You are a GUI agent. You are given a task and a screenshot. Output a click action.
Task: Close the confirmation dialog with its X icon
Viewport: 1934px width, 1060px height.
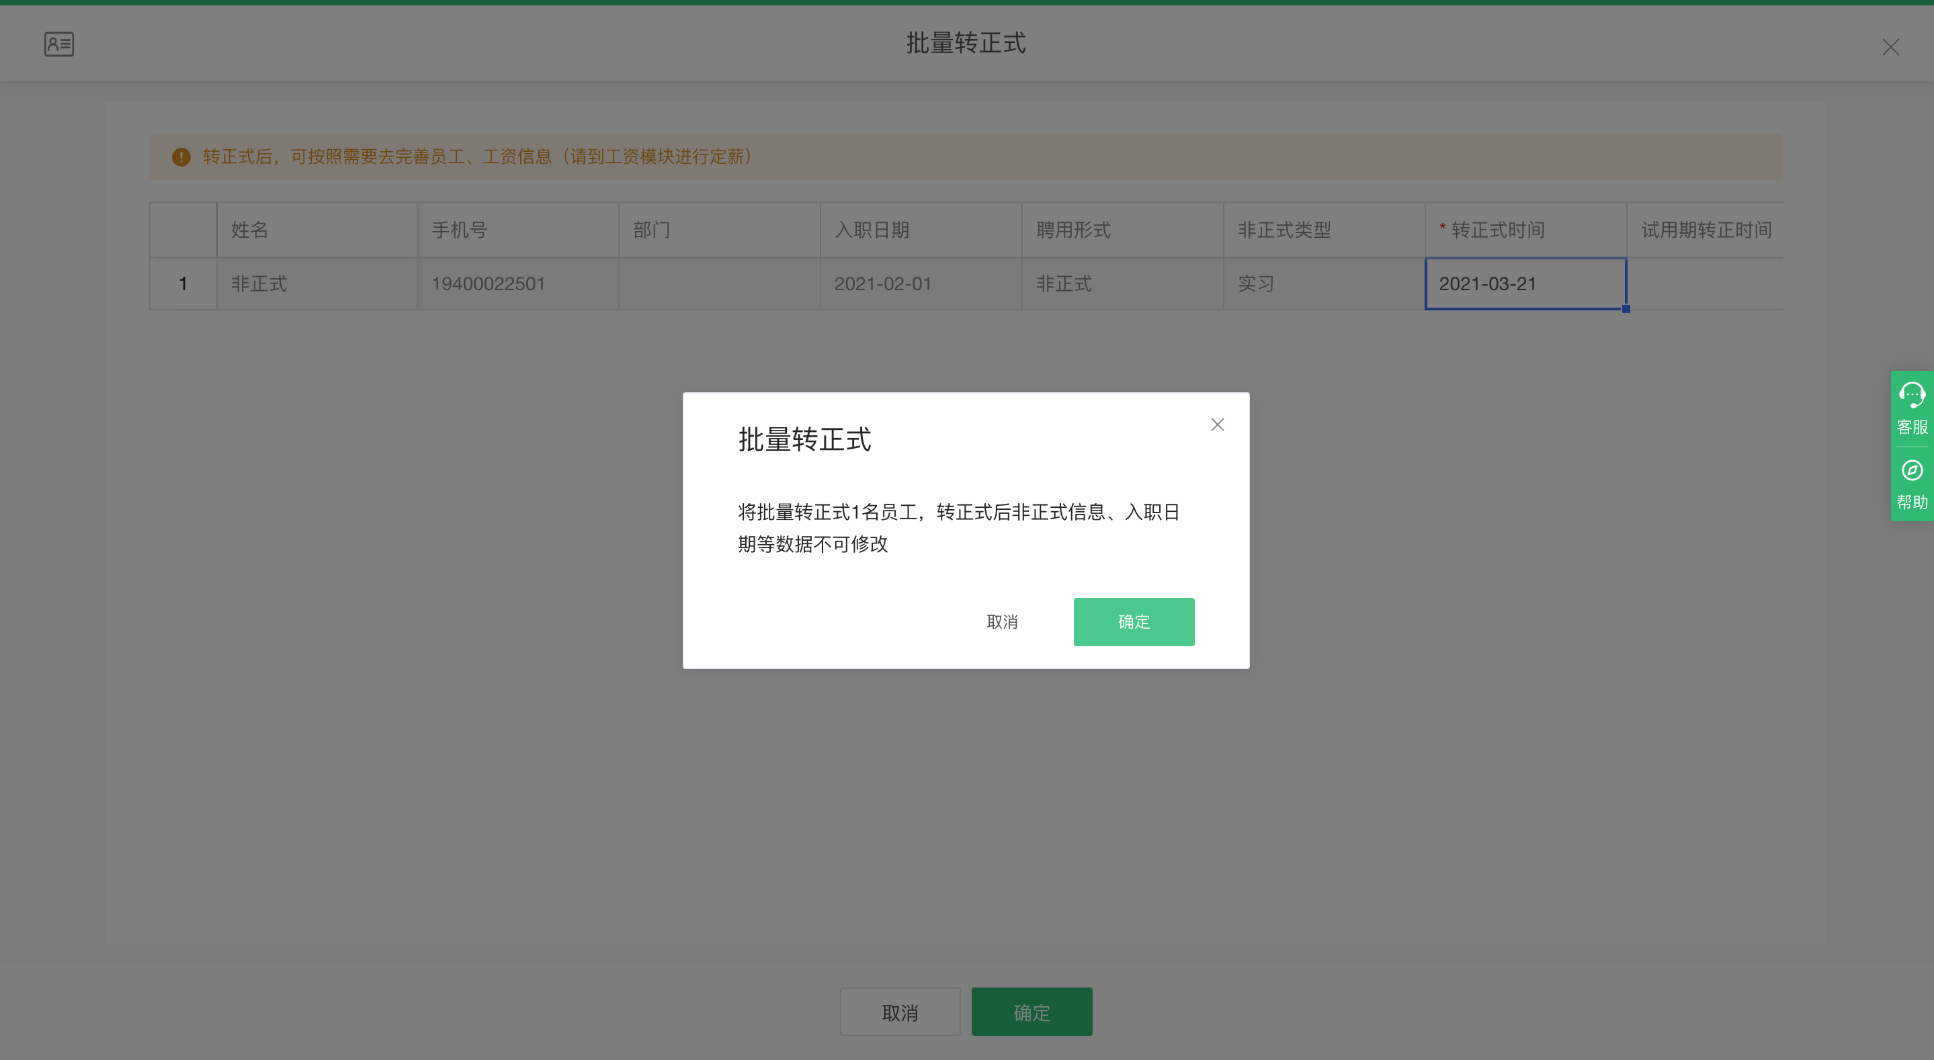(1218, 425)
